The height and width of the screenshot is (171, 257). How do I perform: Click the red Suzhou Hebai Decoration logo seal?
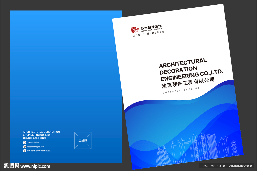tap(135, 30)
